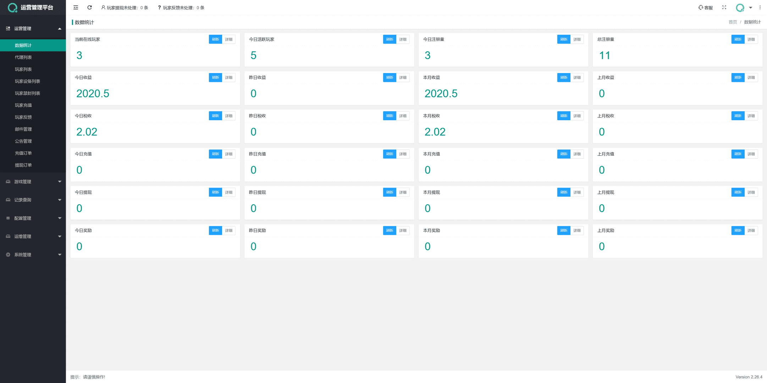
Task: Select 公告管理 in the sidebar
Action: [23, 141]
